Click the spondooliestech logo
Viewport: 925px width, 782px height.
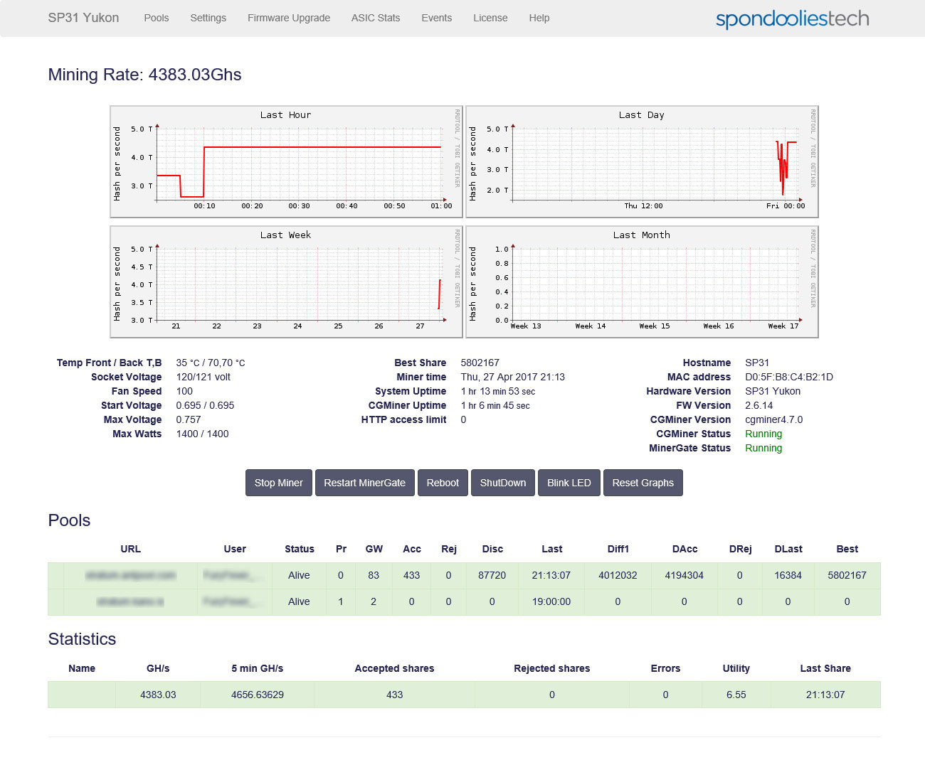click(x=792, y=18)
